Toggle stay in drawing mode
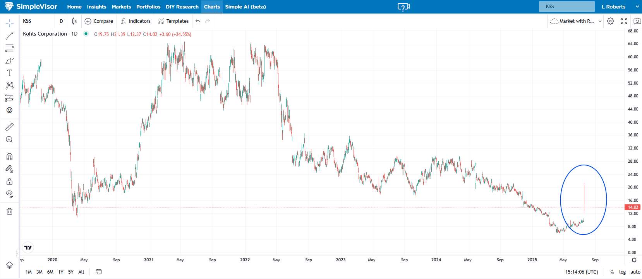This screenshot has height=279, width=642. 9,169
